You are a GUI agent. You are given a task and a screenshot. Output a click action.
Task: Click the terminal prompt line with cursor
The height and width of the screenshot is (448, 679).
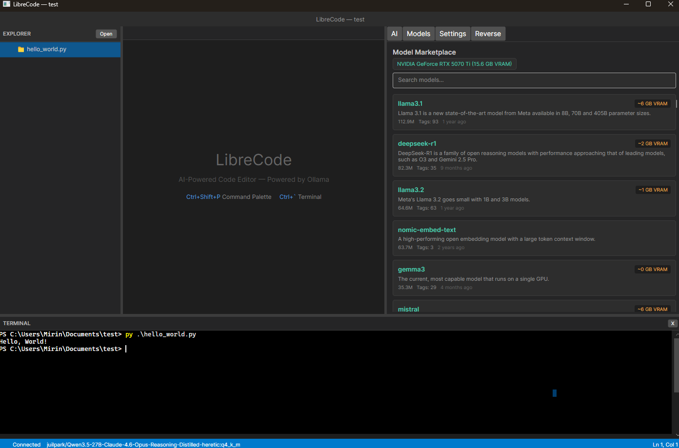63,349
